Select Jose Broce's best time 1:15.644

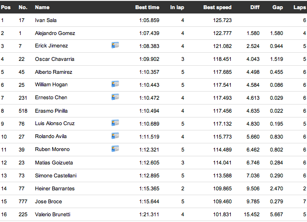click(x=149, y=201)
